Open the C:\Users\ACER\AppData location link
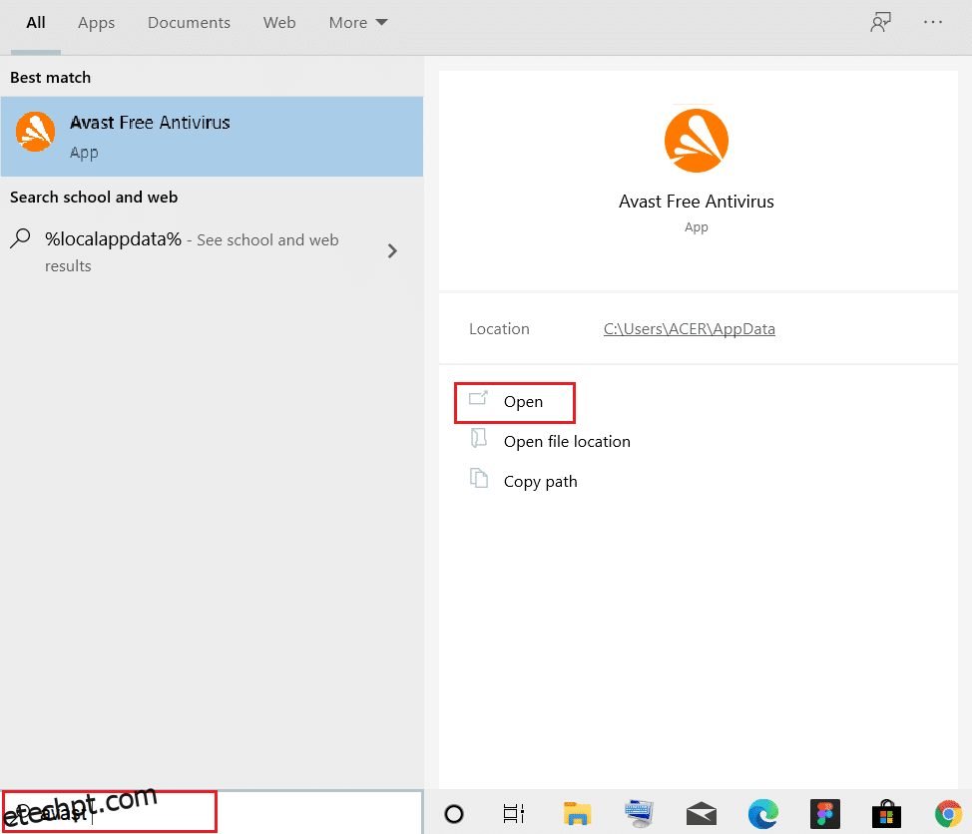 coord(690,329)
